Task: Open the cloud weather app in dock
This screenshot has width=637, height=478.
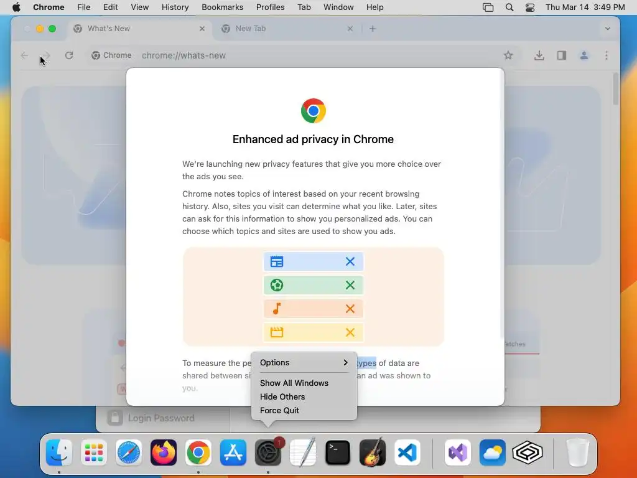Action: coord(493,452)
